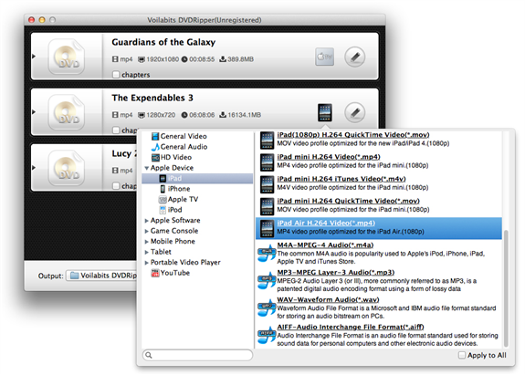The width and height of the screenshot is (525, 375).
Task: Open Apple TV profile icon on Guardians row
Action: pyautogui.click(x=324, y=57)
